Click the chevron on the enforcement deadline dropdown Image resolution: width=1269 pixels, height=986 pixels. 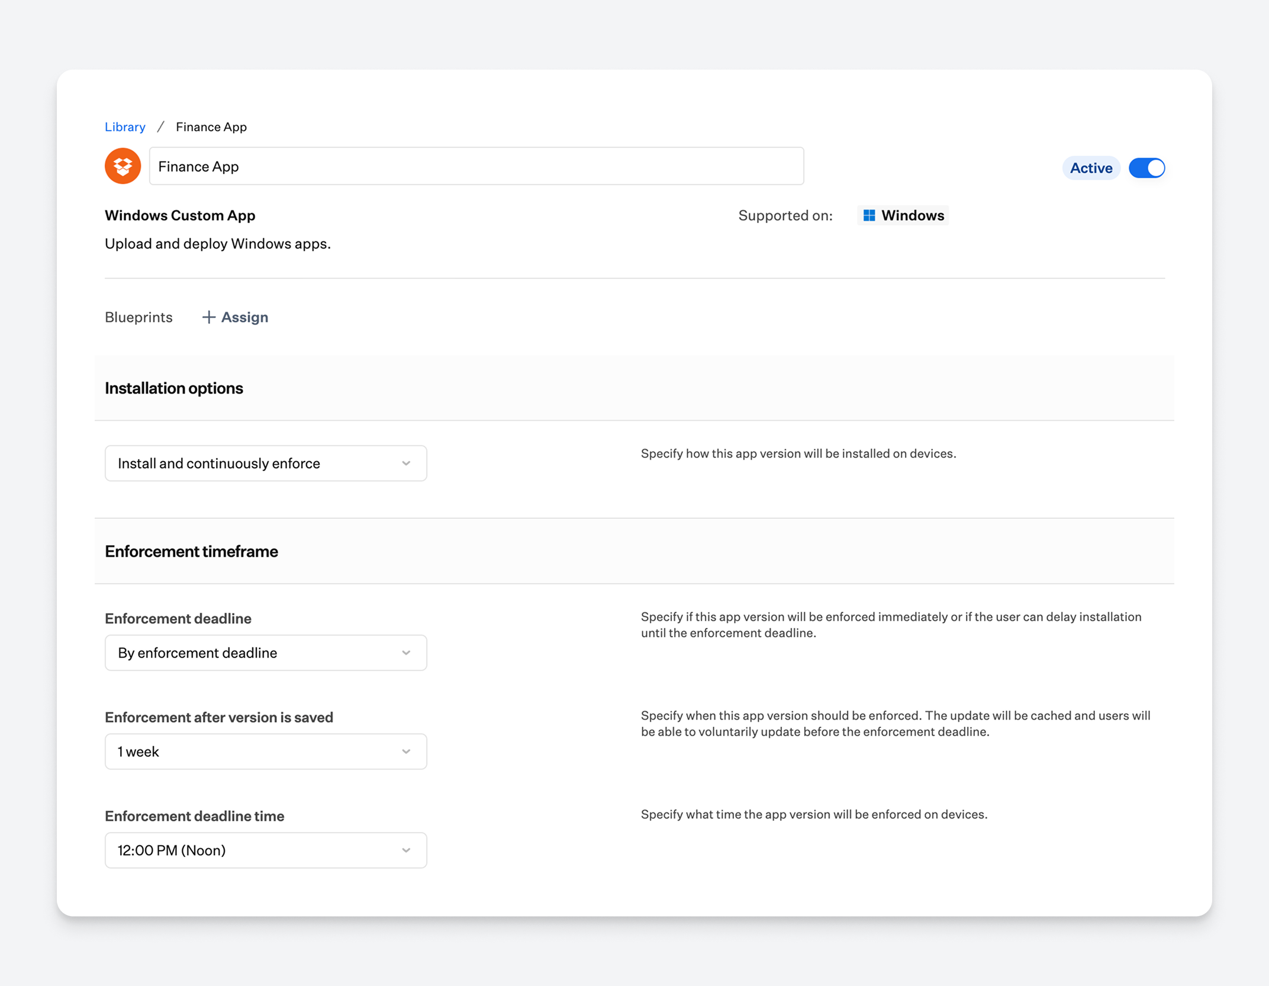(x=406, y=653)
